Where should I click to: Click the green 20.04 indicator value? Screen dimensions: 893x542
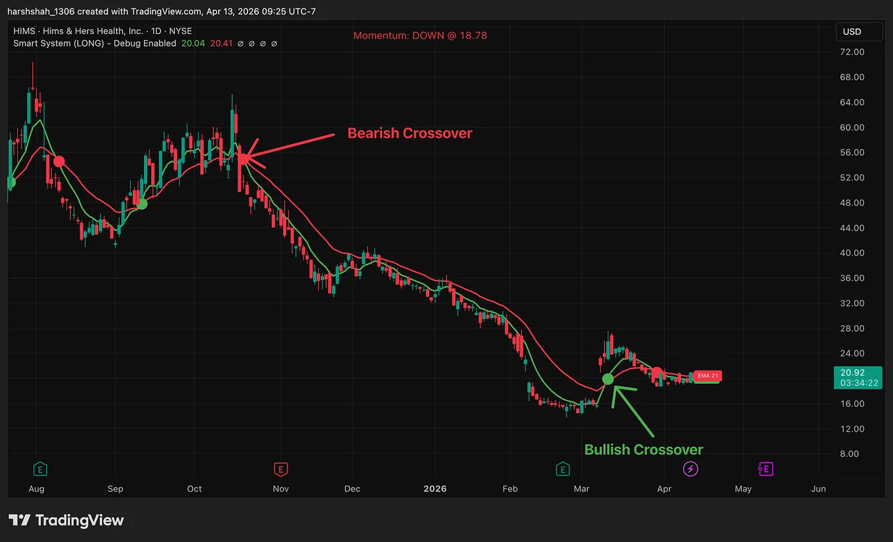[193, 43]
